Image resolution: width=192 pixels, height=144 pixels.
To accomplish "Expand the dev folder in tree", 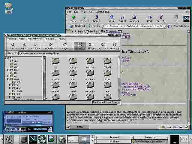I will point(8,70).
